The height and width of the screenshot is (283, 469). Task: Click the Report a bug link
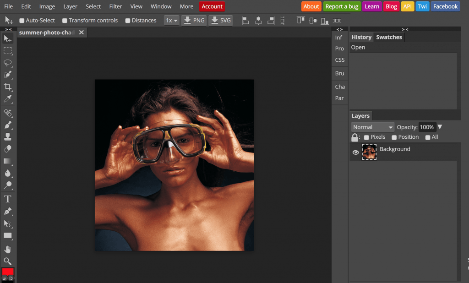tap(342, 6)
